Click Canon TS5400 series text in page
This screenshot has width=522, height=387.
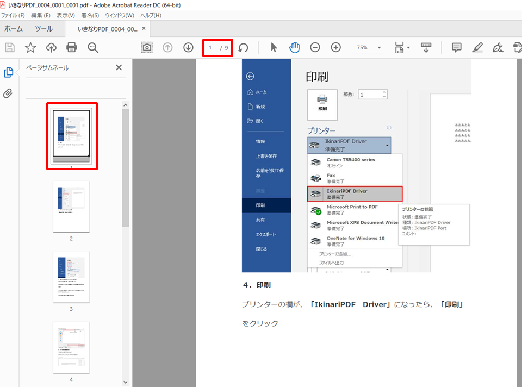[351, 160]
